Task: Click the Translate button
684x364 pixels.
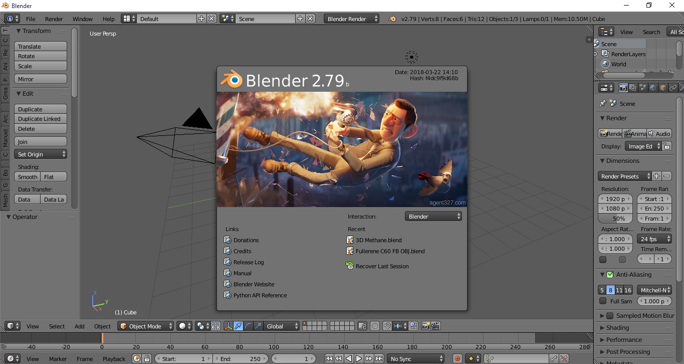Action: pyautogui.click(x=41, y=47)
